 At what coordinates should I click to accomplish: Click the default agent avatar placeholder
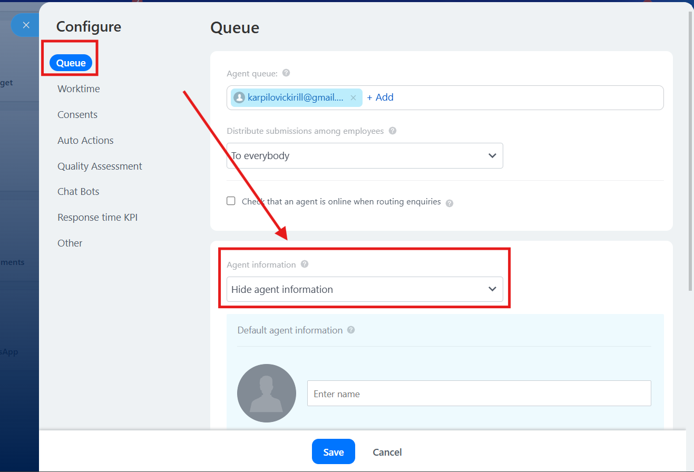267,393
